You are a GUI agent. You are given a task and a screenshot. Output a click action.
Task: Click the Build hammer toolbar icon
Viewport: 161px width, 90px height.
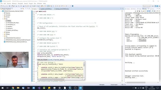(13, 6)
